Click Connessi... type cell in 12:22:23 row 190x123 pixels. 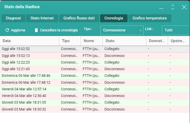(x=69, y=63)
